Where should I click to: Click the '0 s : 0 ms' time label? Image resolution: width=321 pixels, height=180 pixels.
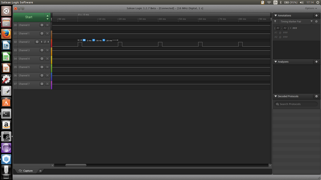click(x=83, y=15)
